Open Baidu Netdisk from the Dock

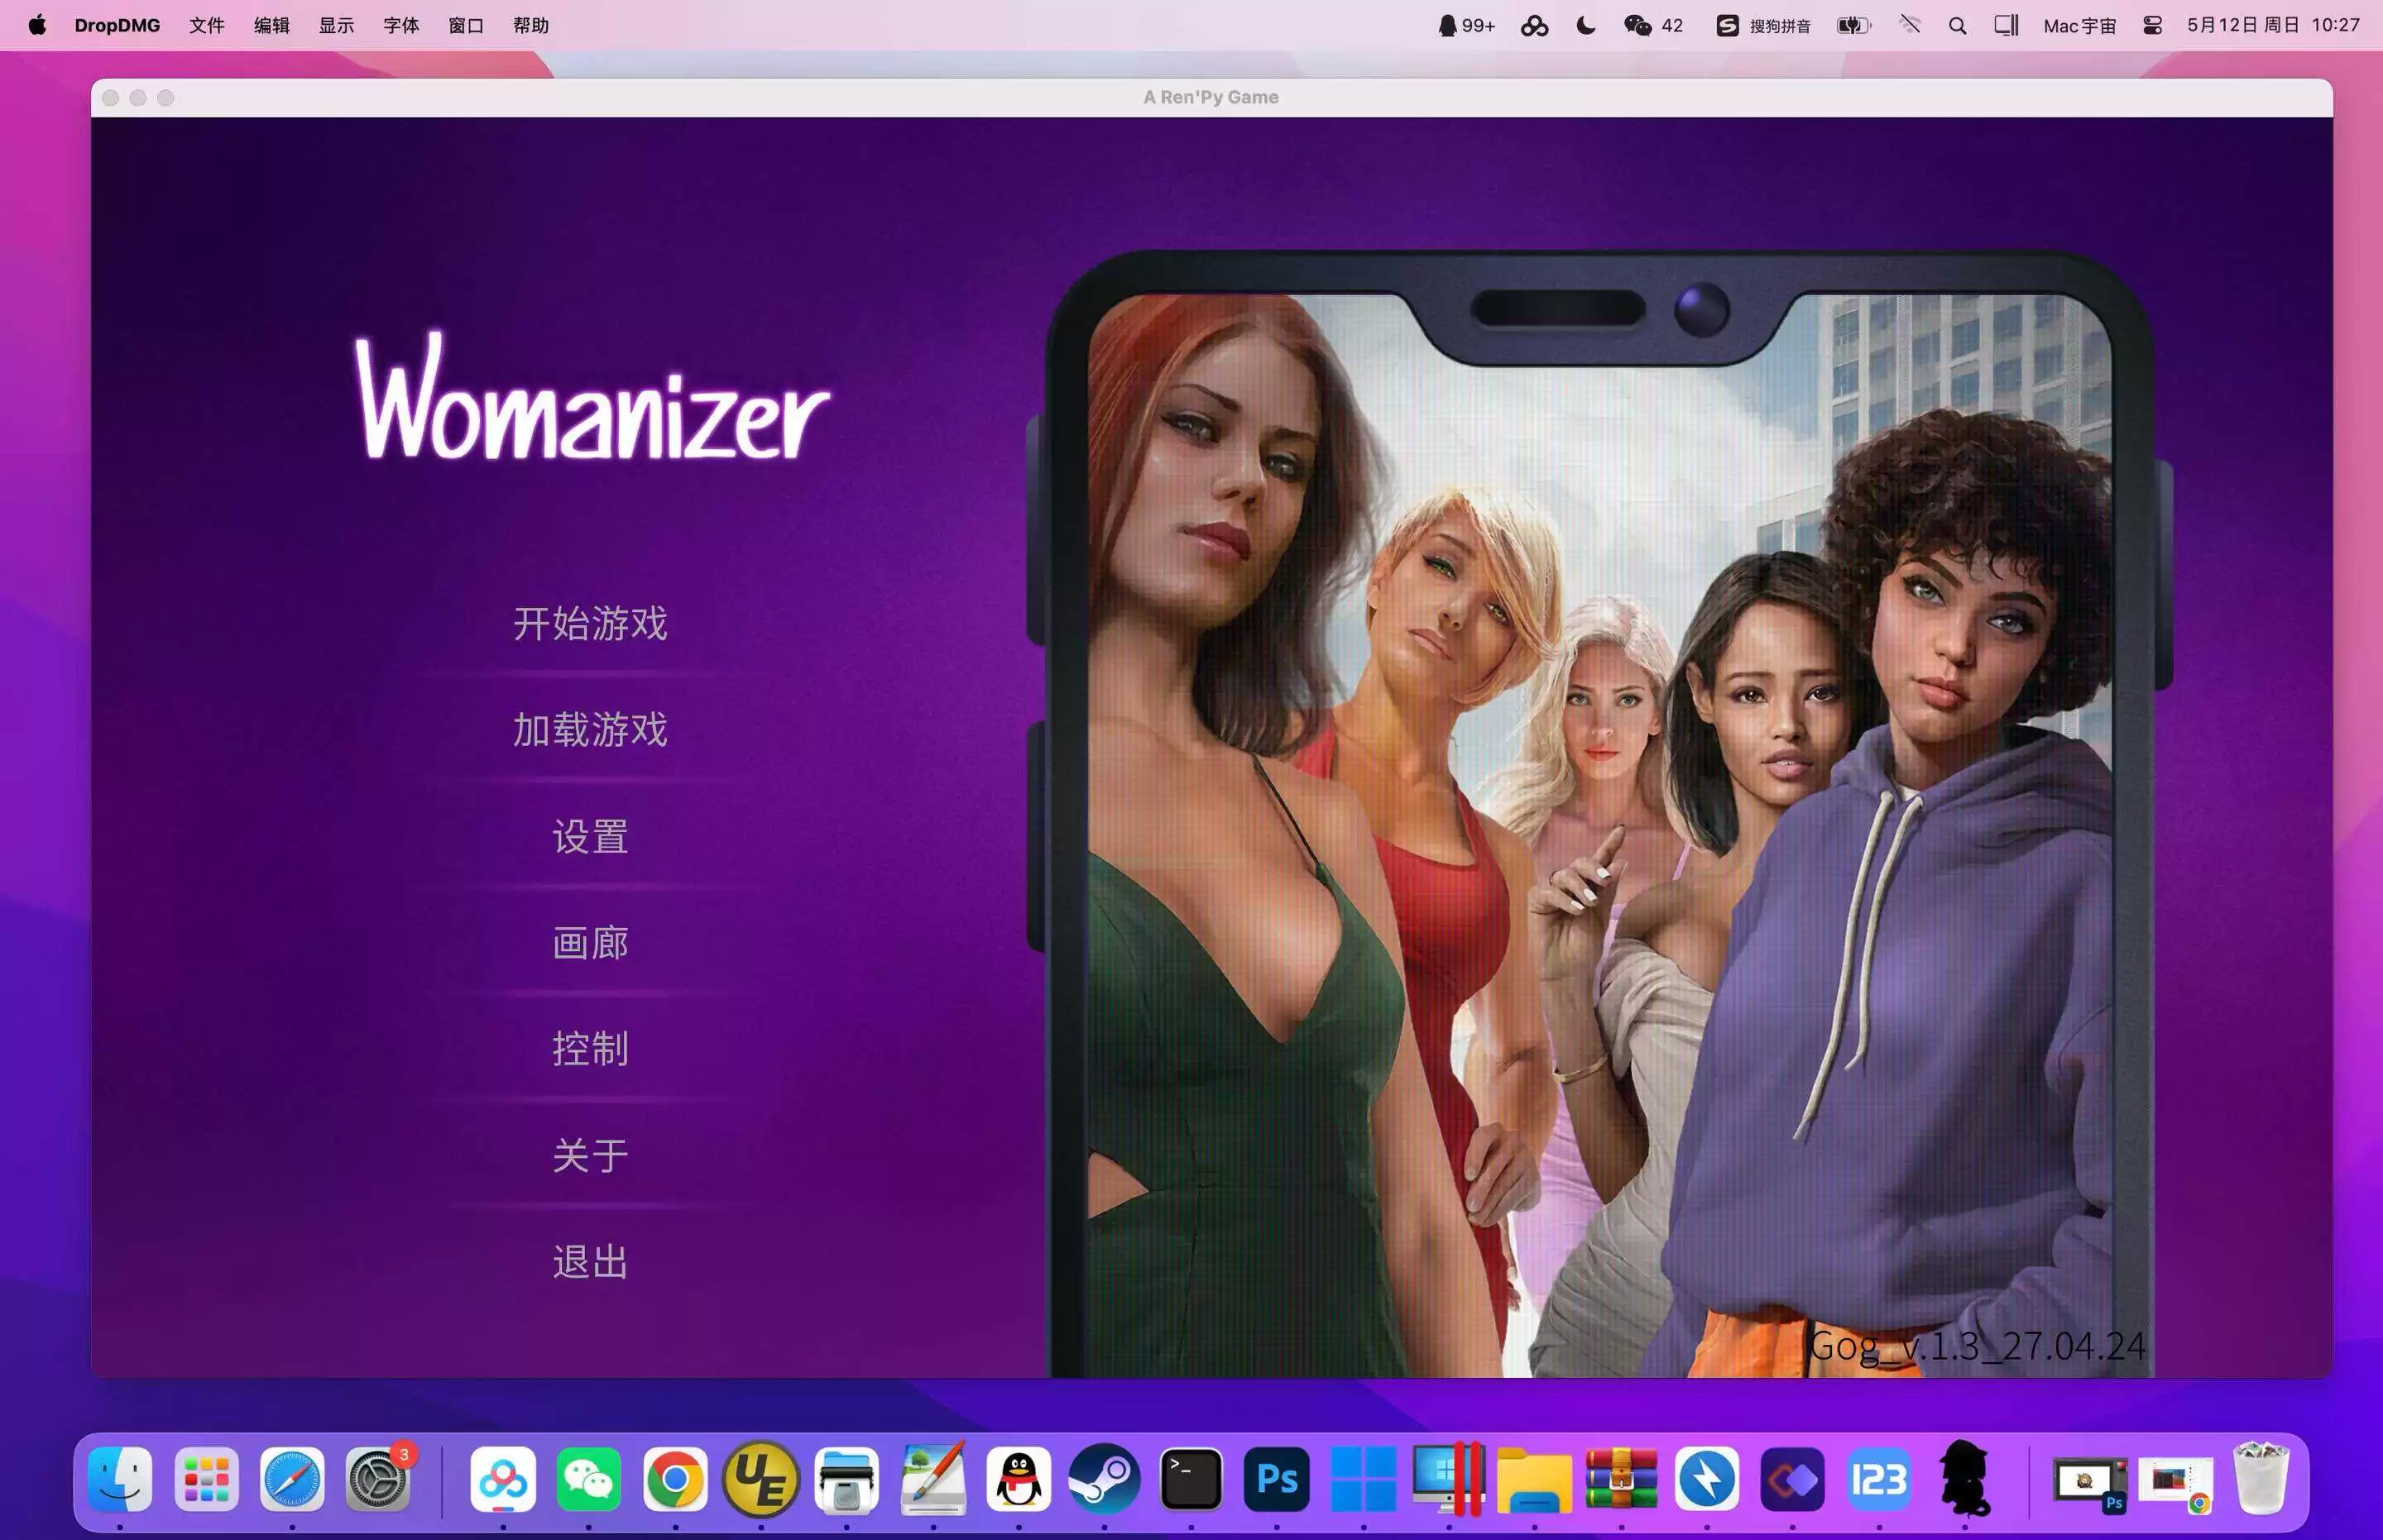click(502, 1479)
